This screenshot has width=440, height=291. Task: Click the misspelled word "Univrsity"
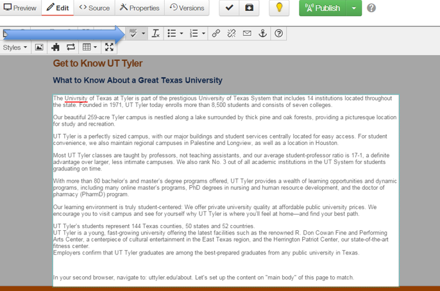click(x=76, y=99)
